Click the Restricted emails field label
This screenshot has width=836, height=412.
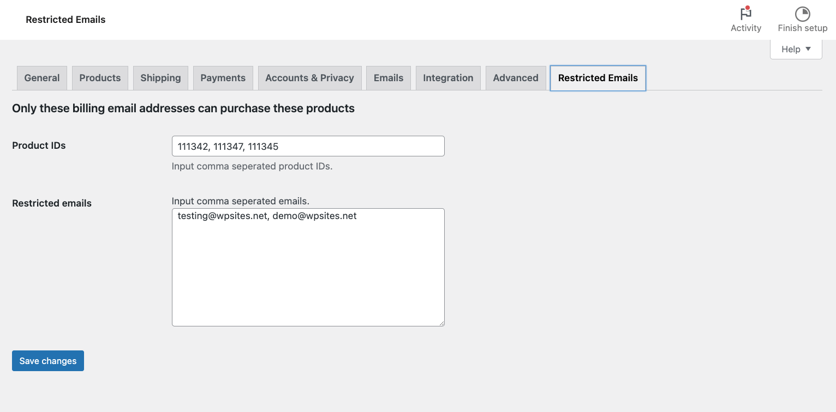(52, 203)
